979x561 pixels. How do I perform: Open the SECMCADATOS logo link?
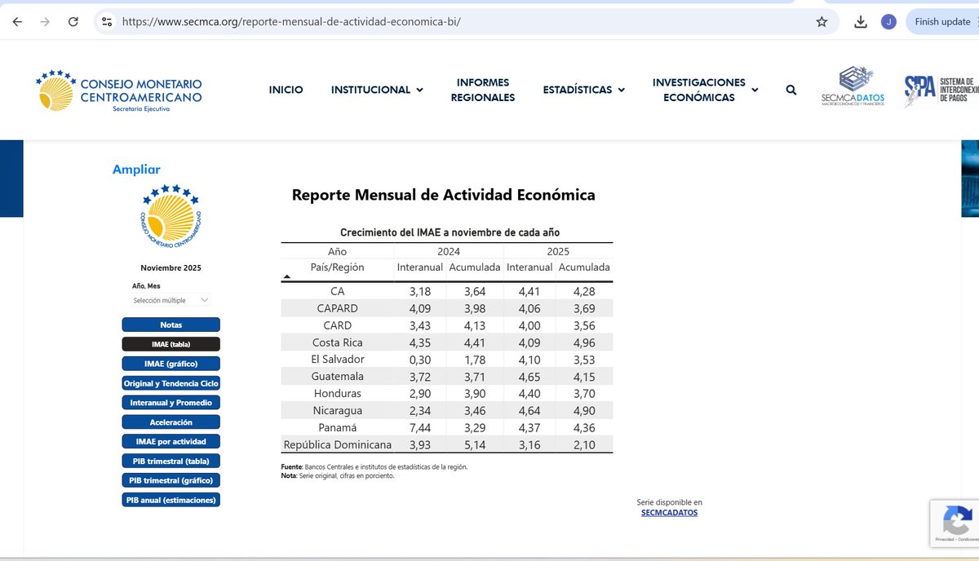pos(853,87)
